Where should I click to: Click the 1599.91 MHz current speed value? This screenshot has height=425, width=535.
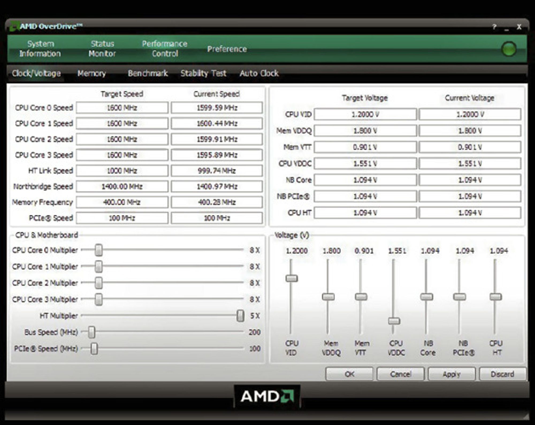pyautogui.click(x=217, y=139)
